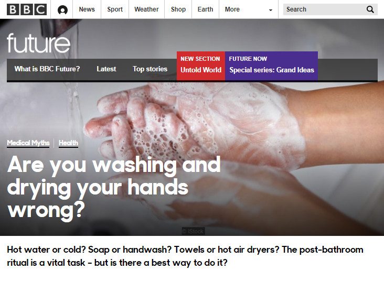Open the Sport section
The height and width of the screenshot is (281, 384).
click(x=115, y=9)
